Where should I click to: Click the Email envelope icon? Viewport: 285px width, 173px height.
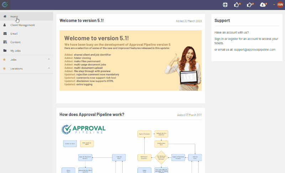click(x=5, y=34)
